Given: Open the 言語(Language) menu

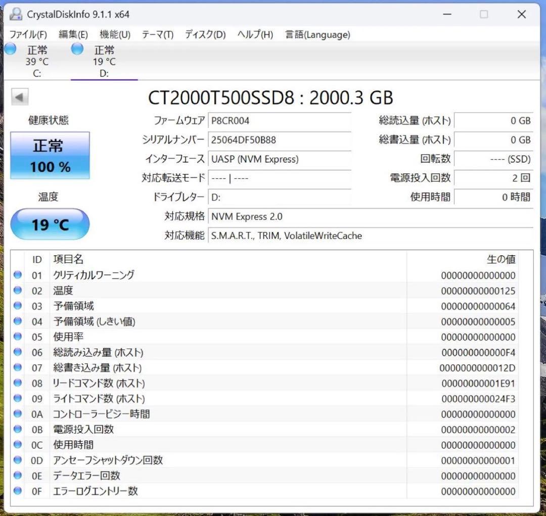Looking at the screenshot, I should point(316,34).
